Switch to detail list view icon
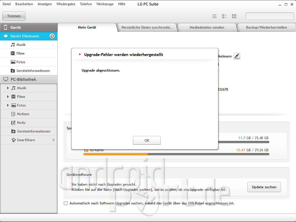This screenshot has height=222, width=296. pos(224,16)
